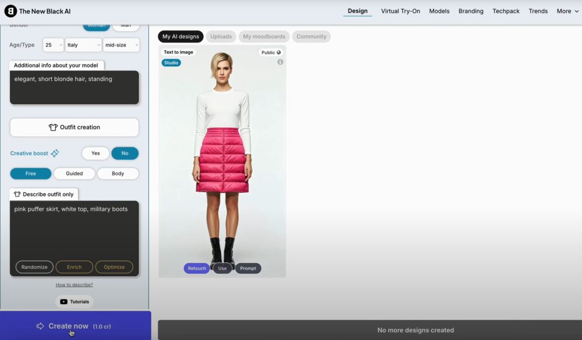
Task: Click the YouTube Tutorials button
Action: pyautogui.click(x=74, y=301)
